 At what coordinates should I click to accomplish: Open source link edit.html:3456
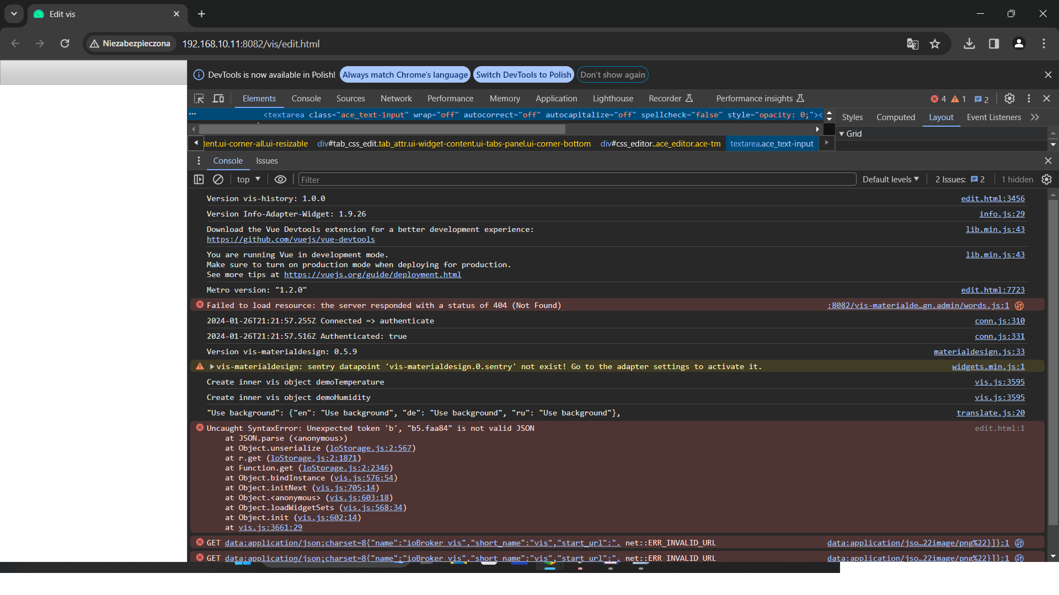point(993,199)
